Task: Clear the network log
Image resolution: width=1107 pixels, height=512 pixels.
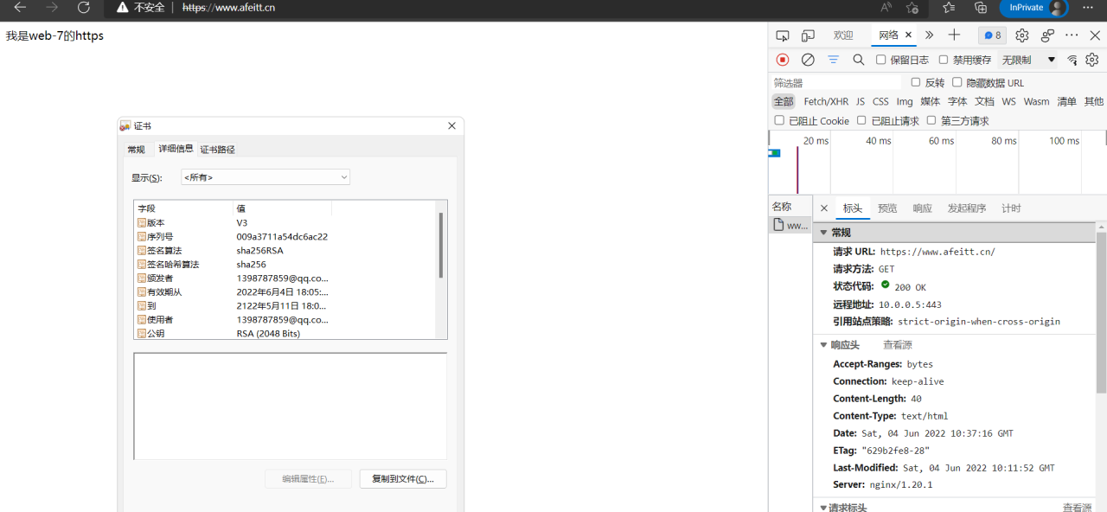Action: click(808, 60)
